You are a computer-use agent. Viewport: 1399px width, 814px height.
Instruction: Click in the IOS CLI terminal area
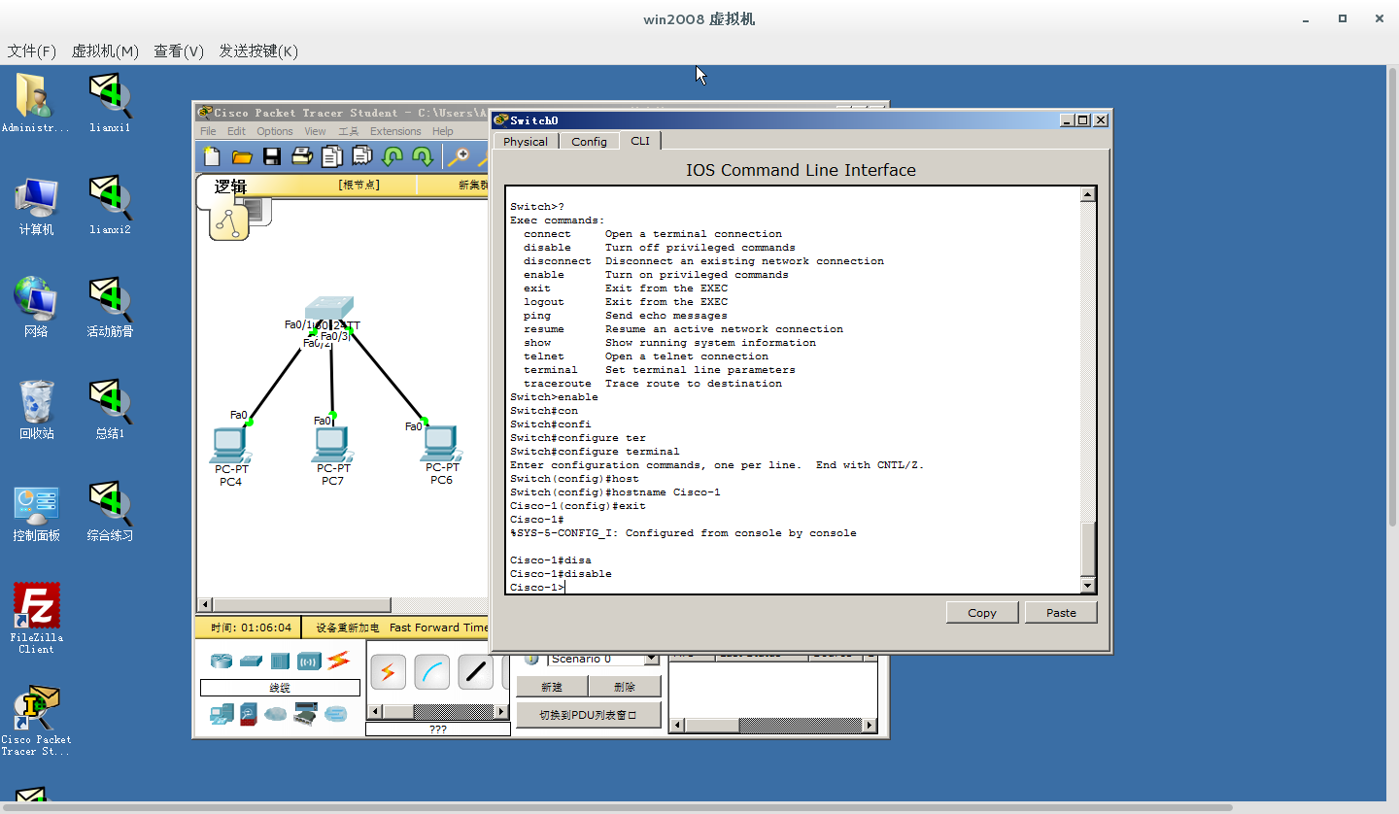click(794, 390)
